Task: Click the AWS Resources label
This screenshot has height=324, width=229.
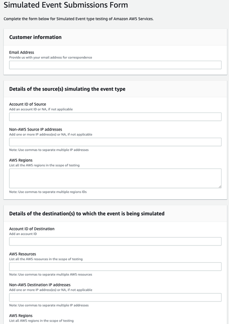Action: pyautogui.click(x=22, y=254)
